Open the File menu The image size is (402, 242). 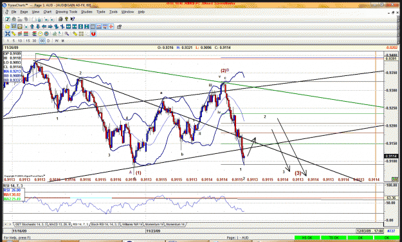click(14, 12)
